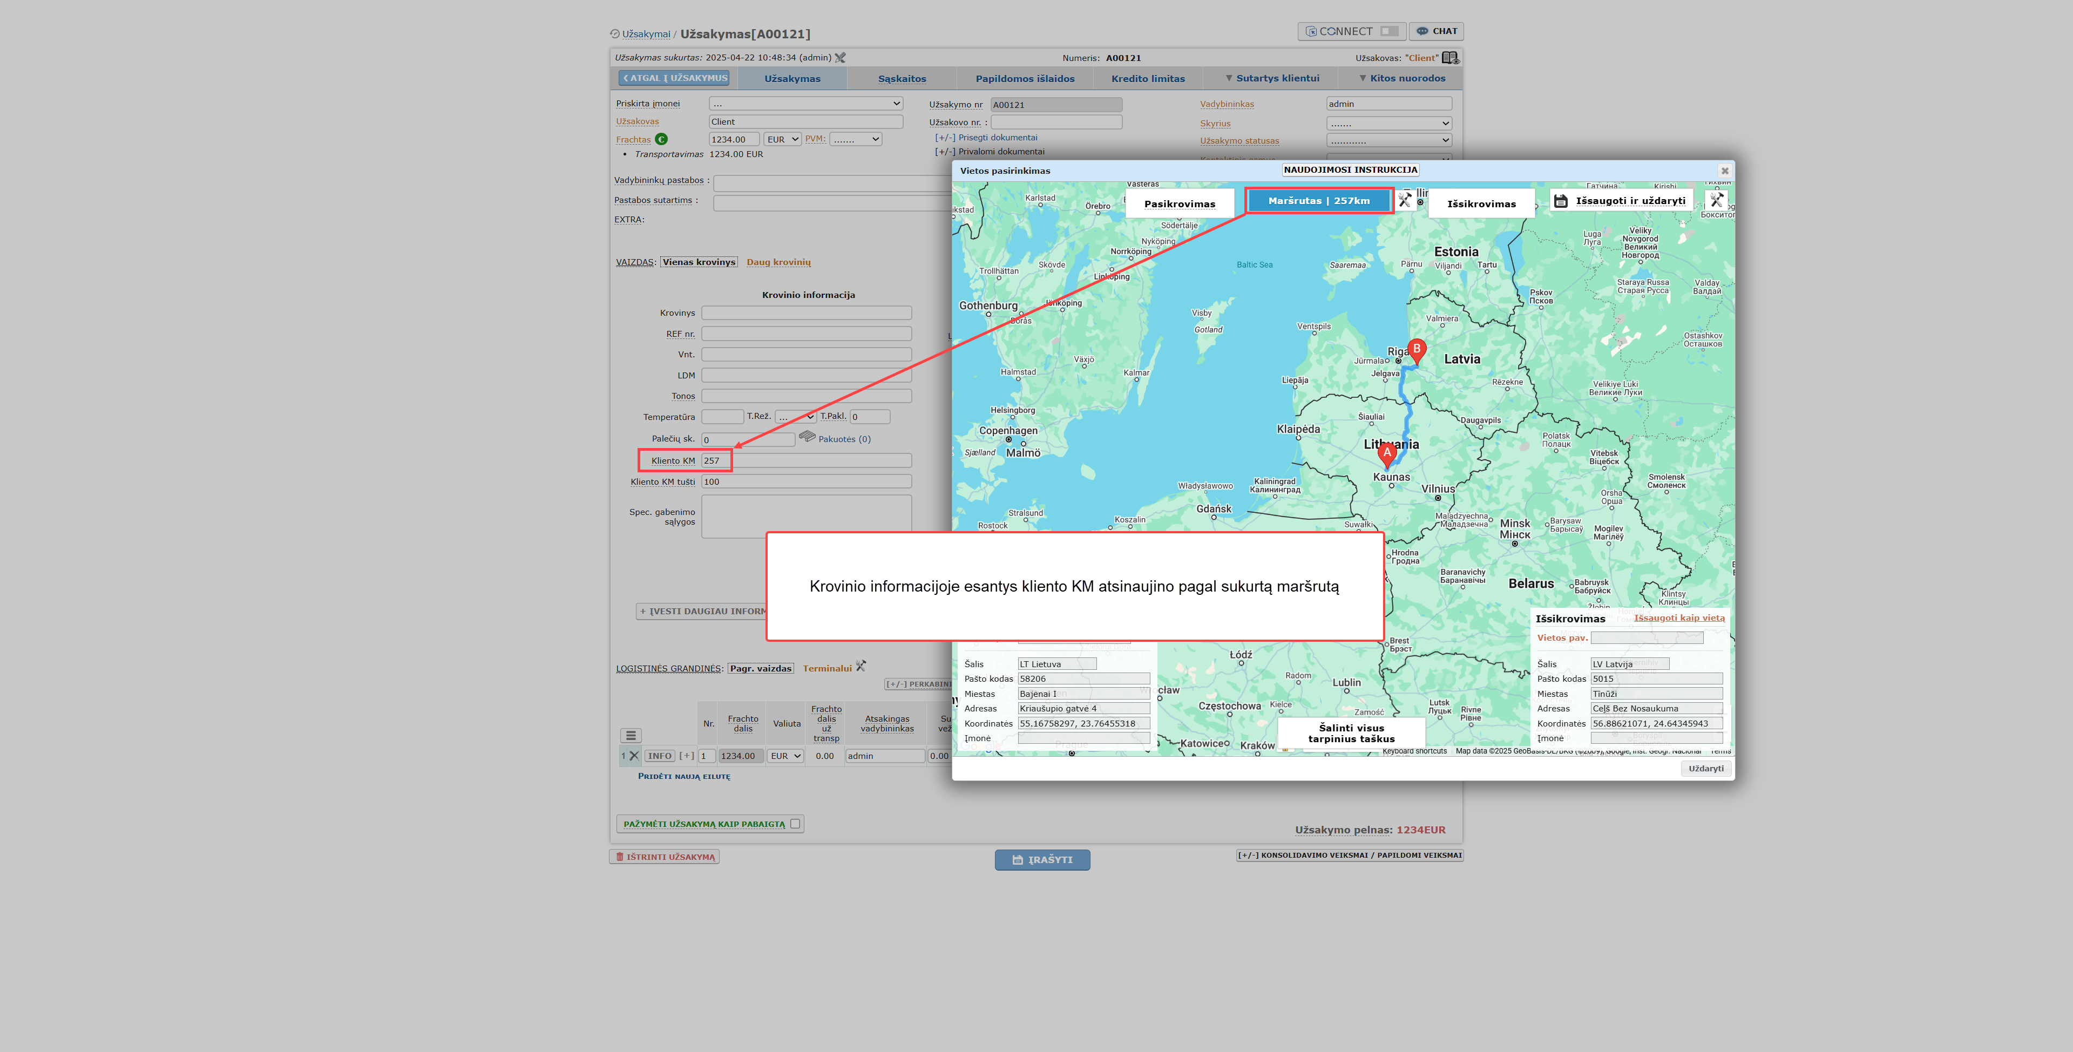The width and height of the screenshot is (2073, 1052).
Task: Open the Frachtas currency EUR dropdown
Action: point(782,139)
